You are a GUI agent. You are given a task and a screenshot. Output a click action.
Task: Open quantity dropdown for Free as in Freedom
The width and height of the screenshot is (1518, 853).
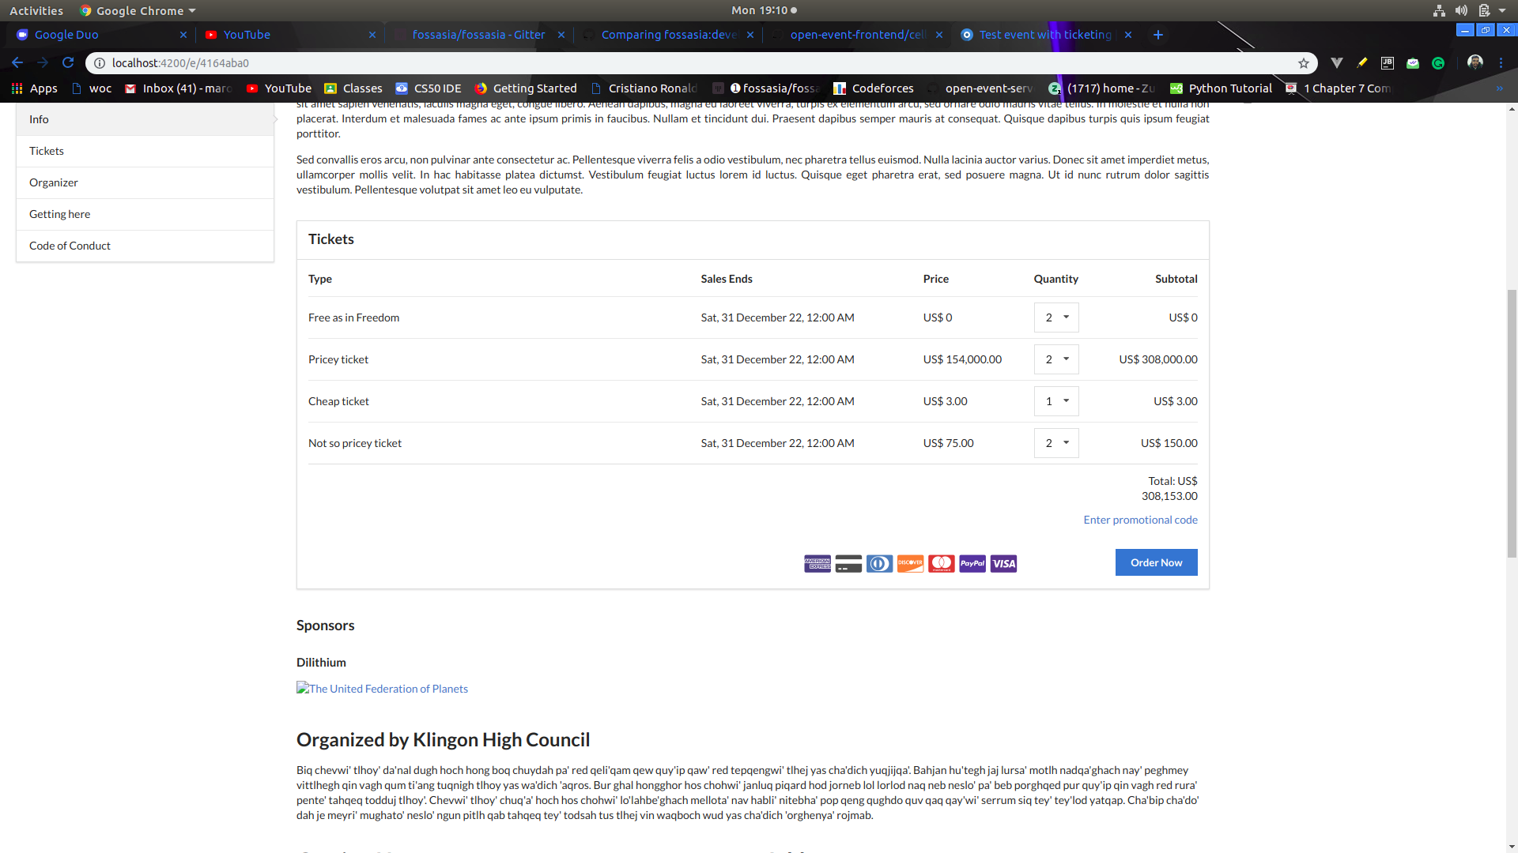coord(1056,318)
